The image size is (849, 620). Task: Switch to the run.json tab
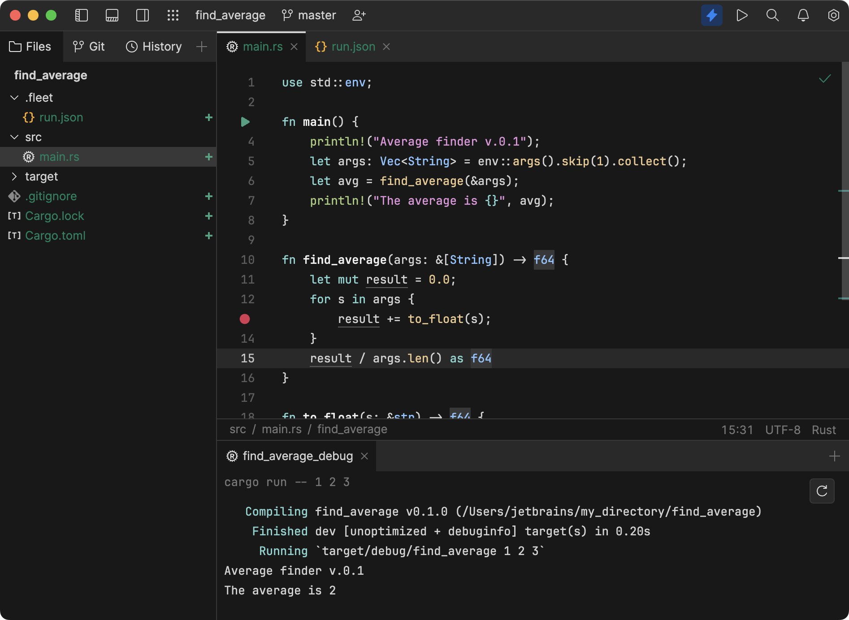coord(353,46)
